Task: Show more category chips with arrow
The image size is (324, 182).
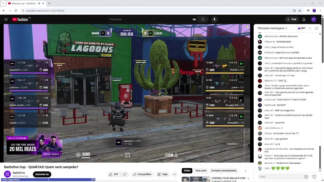Action: [245, 171]
